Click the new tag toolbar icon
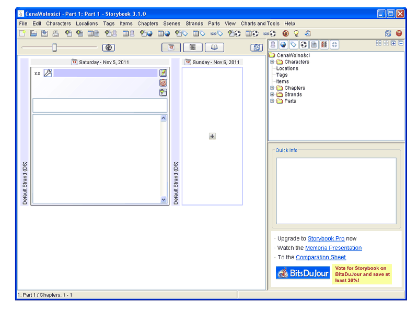Image resolution: width=418 pixels, height=313 pixels. [181, 33]
